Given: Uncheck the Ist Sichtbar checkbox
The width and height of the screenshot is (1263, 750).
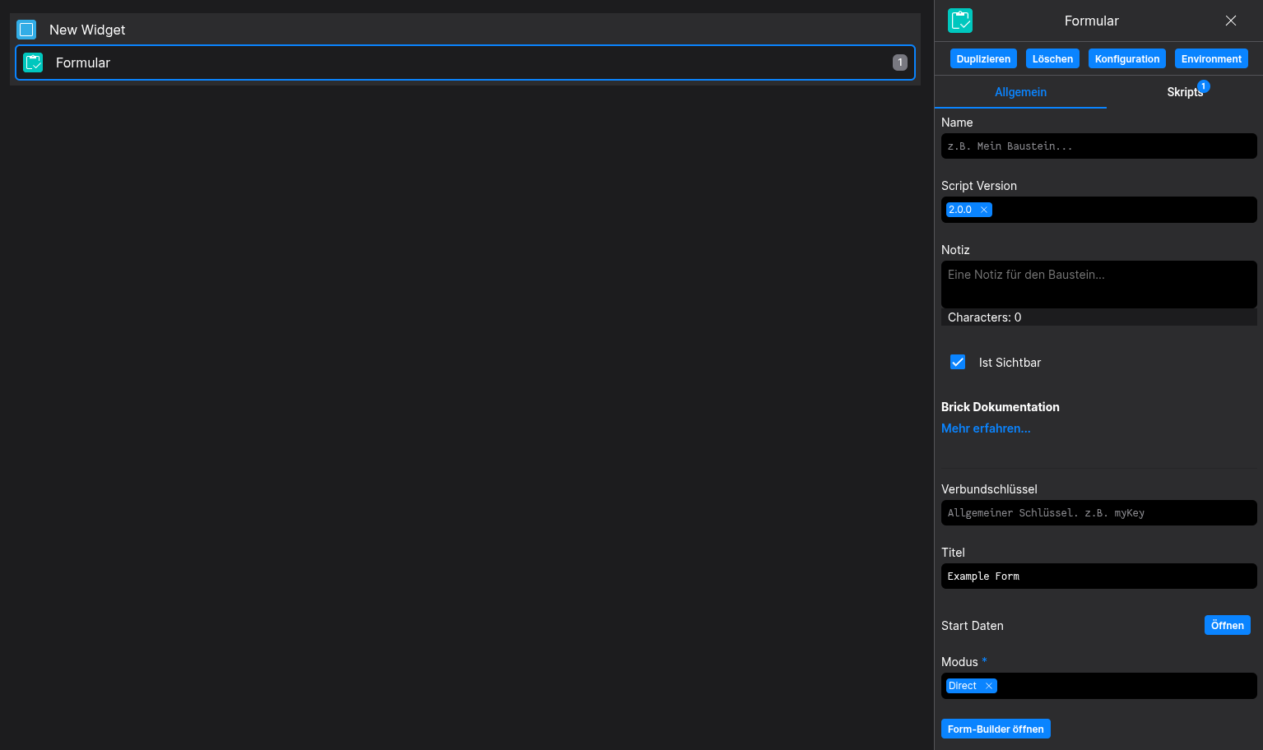Looking at the screenshot, I should pos(958,362).
